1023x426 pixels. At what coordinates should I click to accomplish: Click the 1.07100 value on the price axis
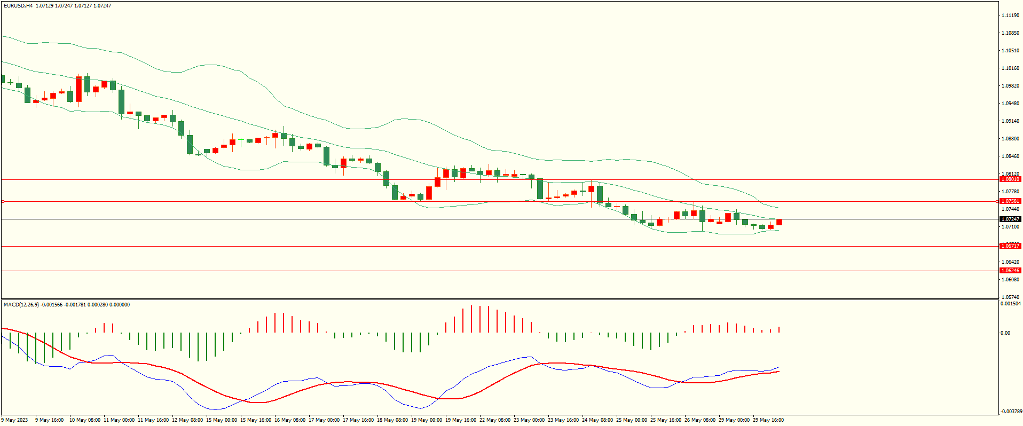(x=1011, y=227)
